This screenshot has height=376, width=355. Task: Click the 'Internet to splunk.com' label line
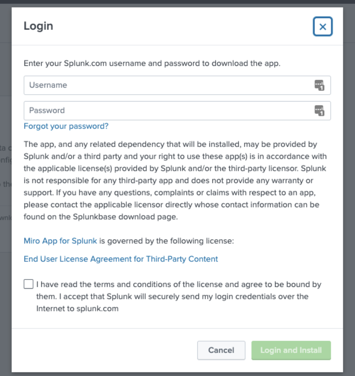[x=77, y=309]
